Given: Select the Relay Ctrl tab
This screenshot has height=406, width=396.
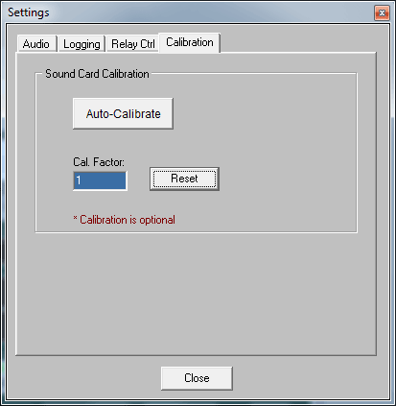Looking at the screenshot, I should [132, 44].
